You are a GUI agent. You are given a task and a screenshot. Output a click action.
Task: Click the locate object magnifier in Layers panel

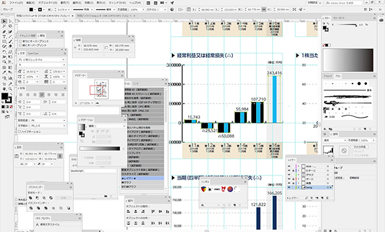tap(307, 198)
